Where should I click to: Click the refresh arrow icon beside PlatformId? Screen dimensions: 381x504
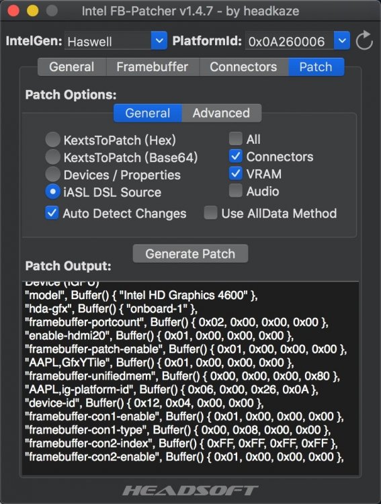point(364,40)
